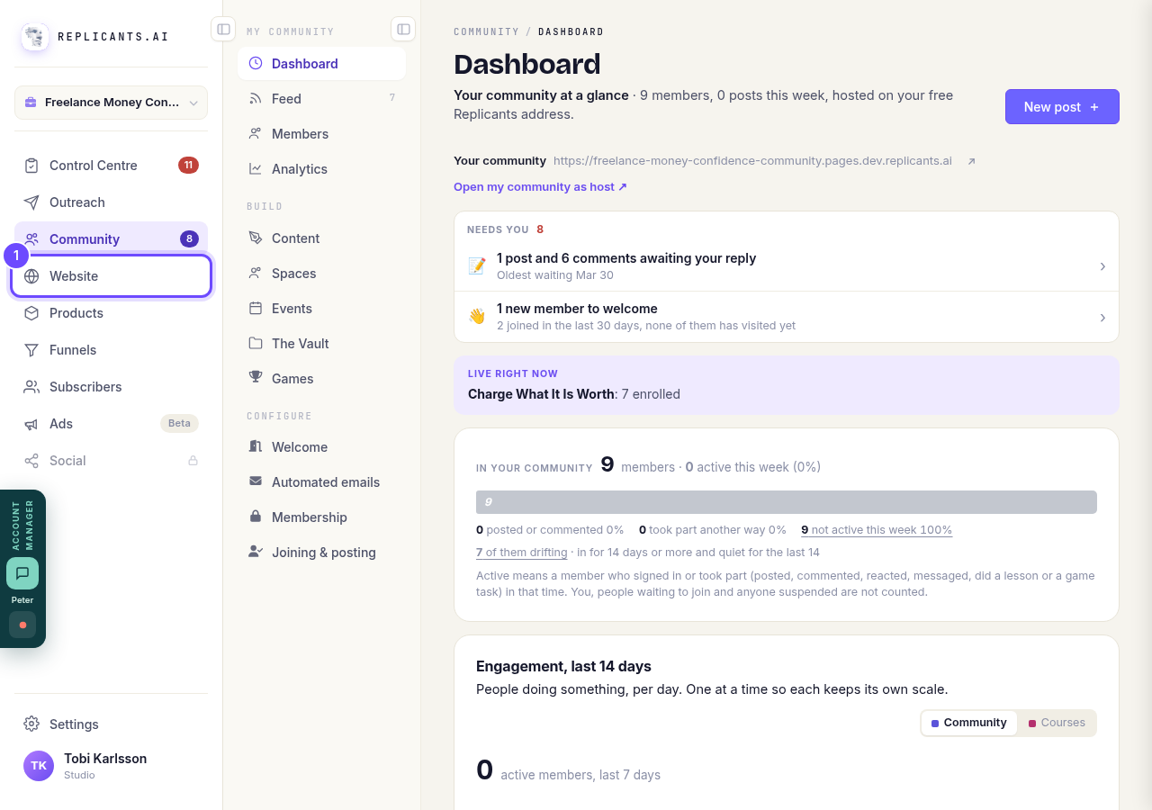Open the Account Manager chat icon

point(22,573)
